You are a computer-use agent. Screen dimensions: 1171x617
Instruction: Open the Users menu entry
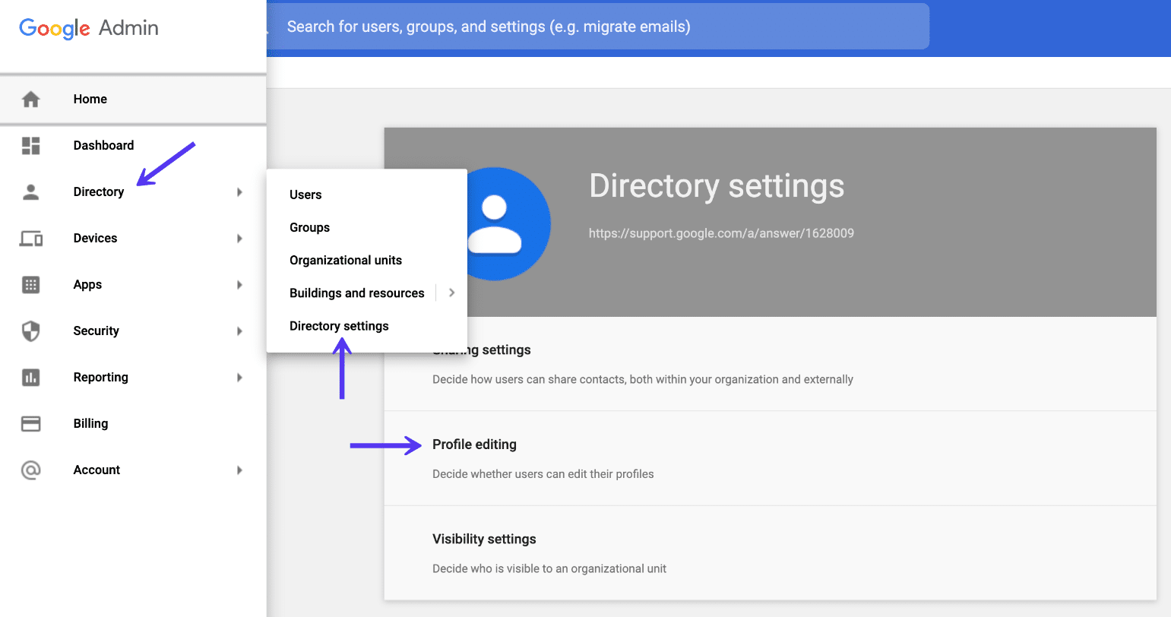(305, 195)
